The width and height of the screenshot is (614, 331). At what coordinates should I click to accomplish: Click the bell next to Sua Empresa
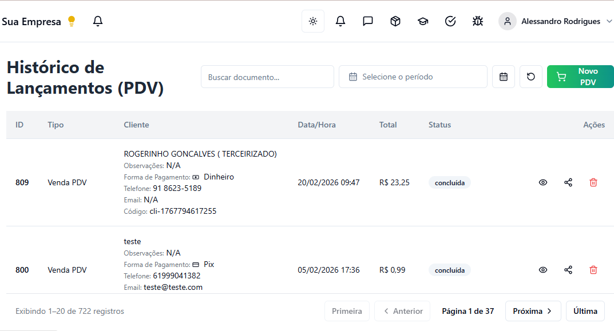click(98, 21)
